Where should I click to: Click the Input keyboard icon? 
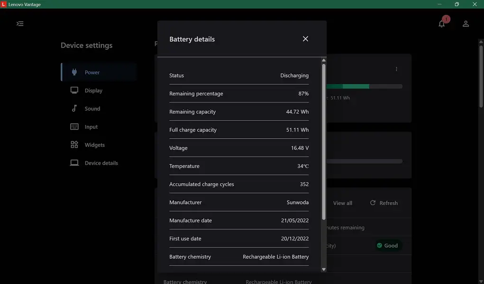(x=74, y=126)
